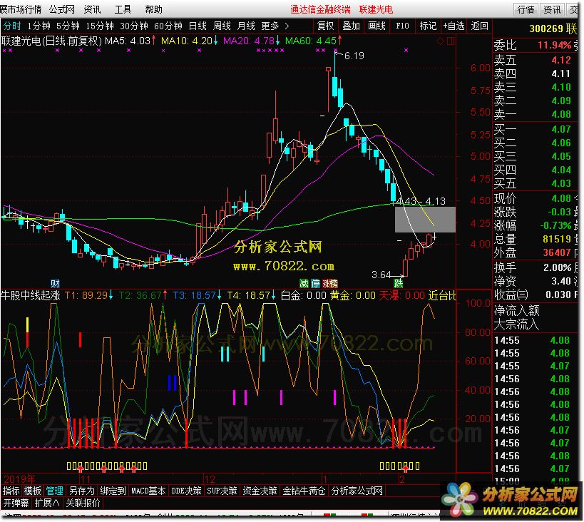Click the 叠加 overlay button
The height and width of the screenshot is (522, 584).
[x=352, y=26]
